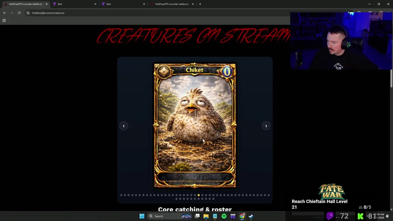Click the Core catching & roster heading
The width and height of the screenshot is (393, 221).
(195, 209)
